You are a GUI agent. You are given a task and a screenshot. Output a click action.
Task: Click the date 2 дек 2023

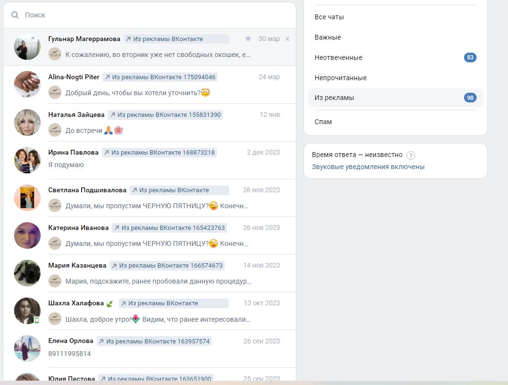[x=263, y=153]
